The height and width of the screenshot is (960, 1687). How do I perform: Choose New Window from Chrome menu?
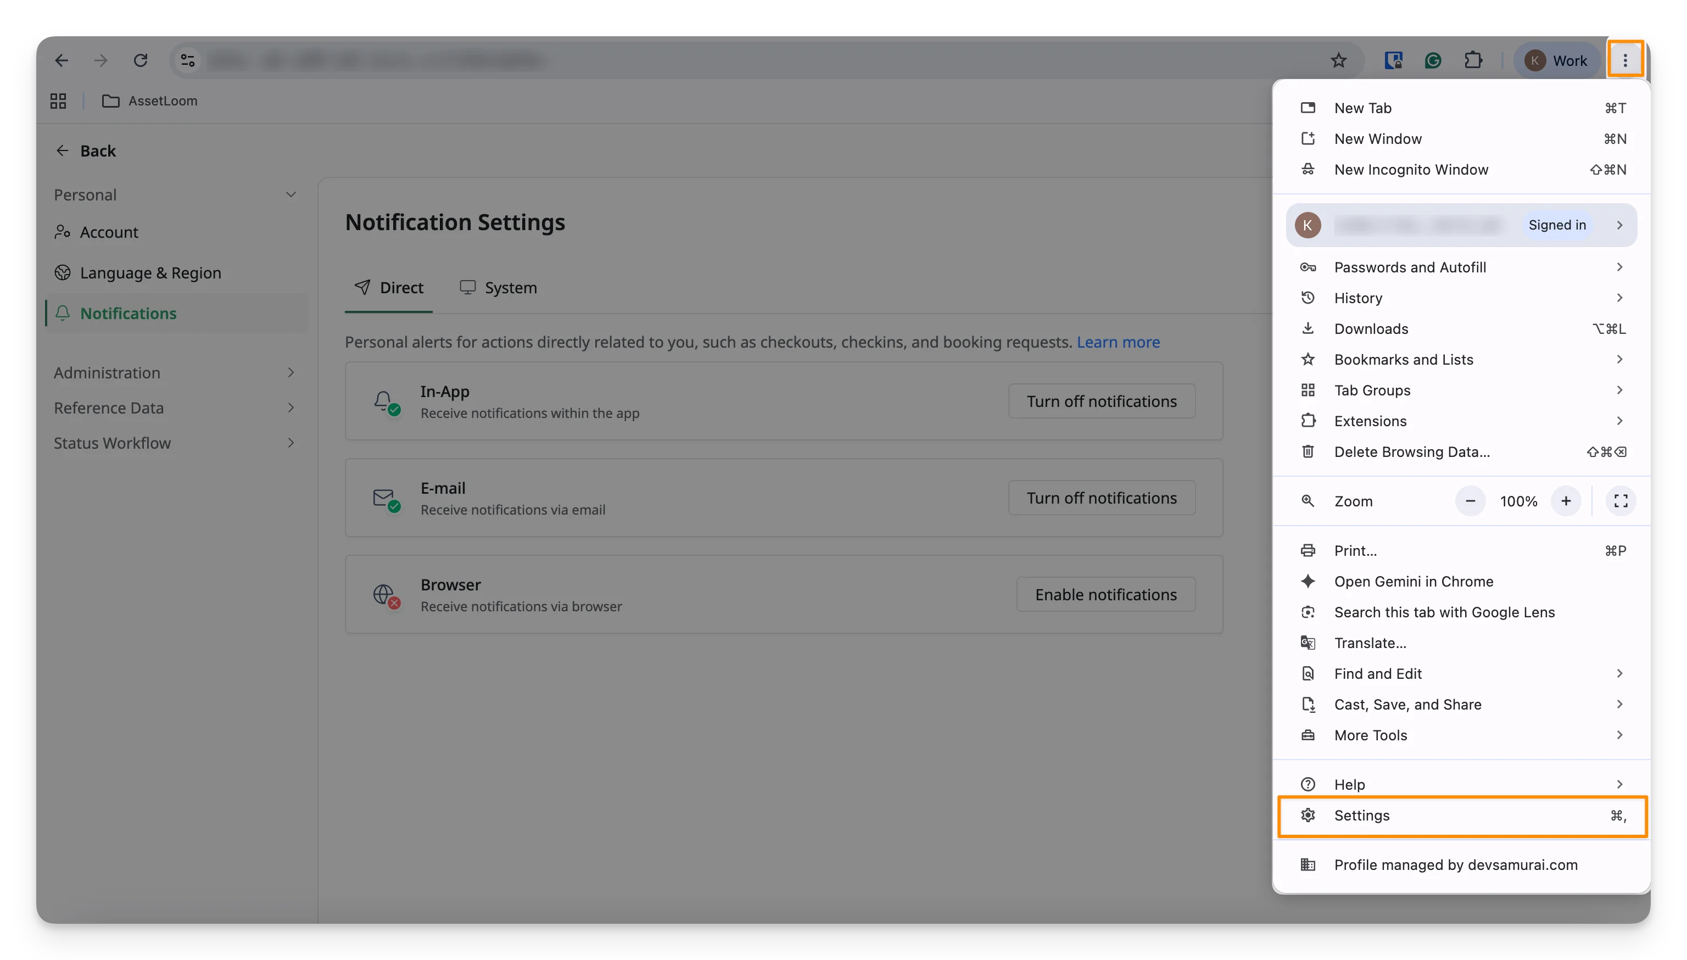[x=1461, y=138]
